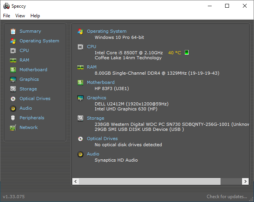Screen dimensions: 254x202
Task: Click the Operating System flag icon in sidebar
Action: pyautogui.click(x=13, y=41)
